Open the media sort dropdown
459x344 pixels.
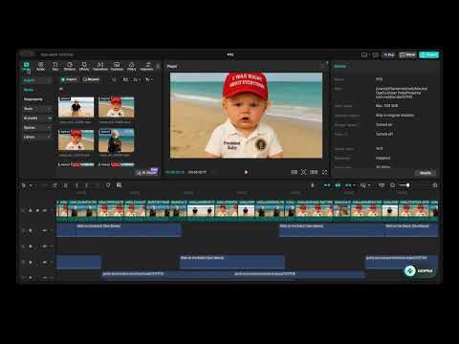(137, 79)
